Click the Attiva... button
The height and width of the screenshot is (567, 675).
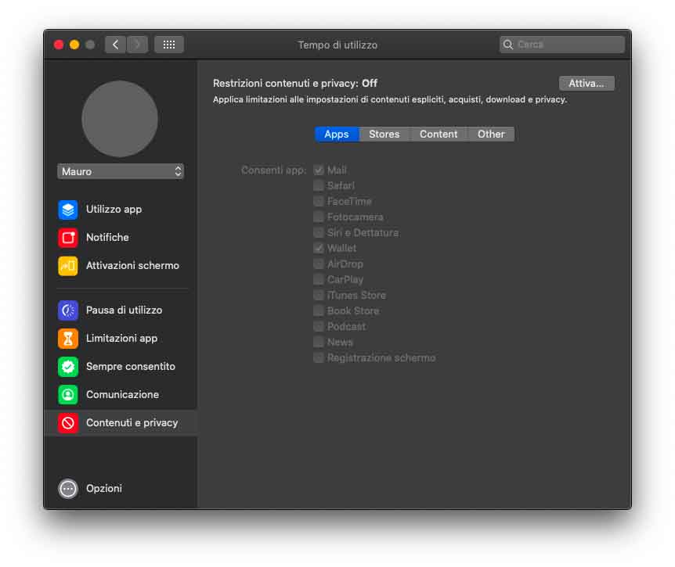[x=587, y=84]
